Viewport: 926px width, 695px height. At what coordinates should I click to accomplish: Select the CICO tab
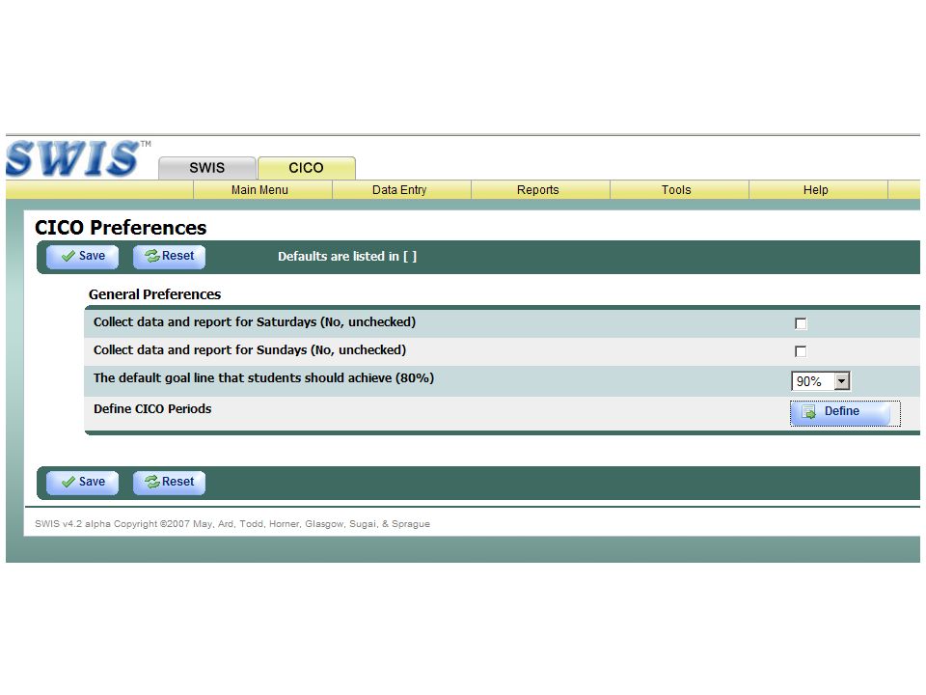coord(307,168)
